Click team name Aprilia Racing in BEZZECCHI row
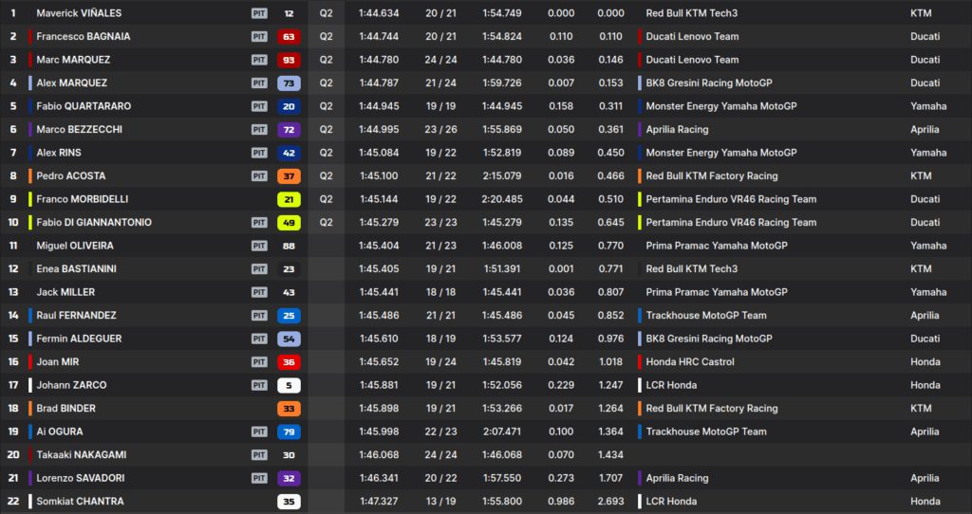The width and height of the screenshot is (972, 514). pos(677,129)
